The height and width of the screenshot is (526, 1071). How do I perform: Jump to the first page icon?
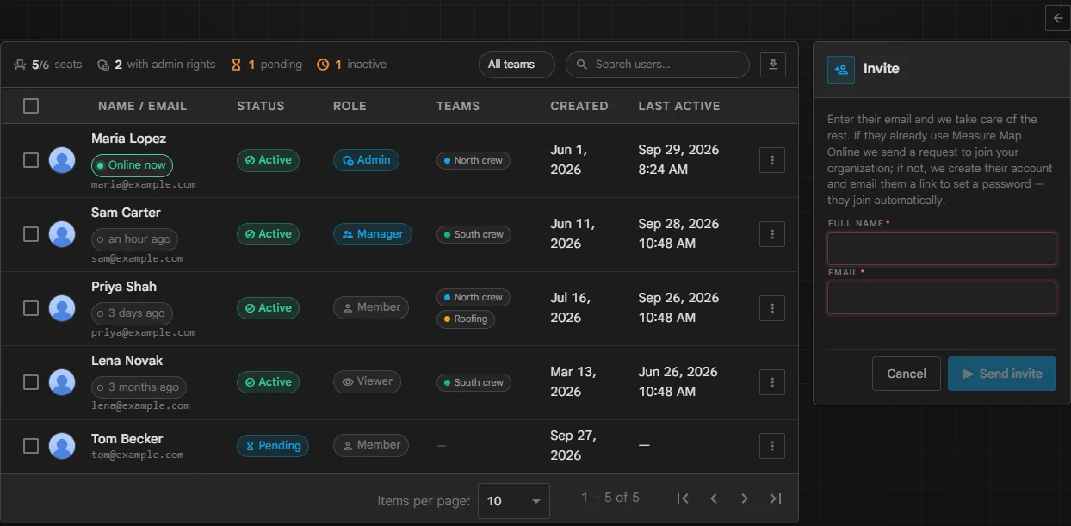click(683, 498)
